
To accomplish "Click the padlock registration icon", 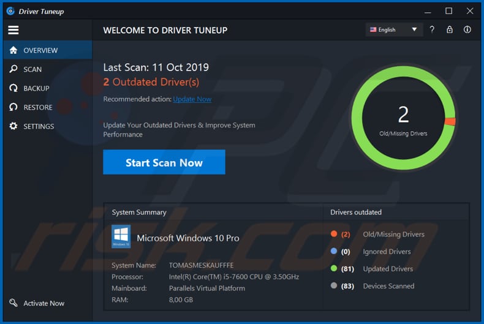I will tap(450, 29).
